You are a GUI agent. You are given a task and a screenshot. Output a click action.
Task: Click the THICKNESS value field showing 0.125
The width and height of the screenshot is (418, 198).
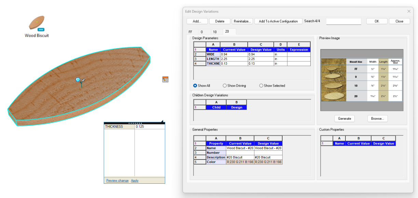point(150,127)
